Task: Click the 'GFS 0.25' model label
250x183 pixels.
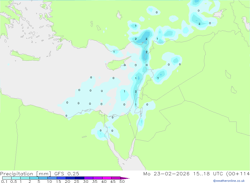Action: [x=67, y=174]
